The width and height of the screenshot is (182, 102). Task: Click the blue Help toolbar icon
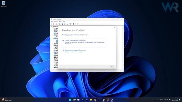click(62, 24)
